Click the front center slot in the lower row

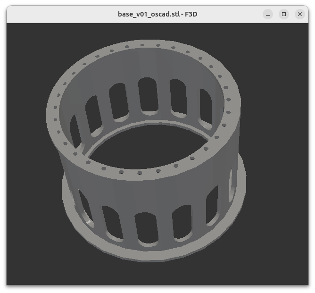pos(147,229)
